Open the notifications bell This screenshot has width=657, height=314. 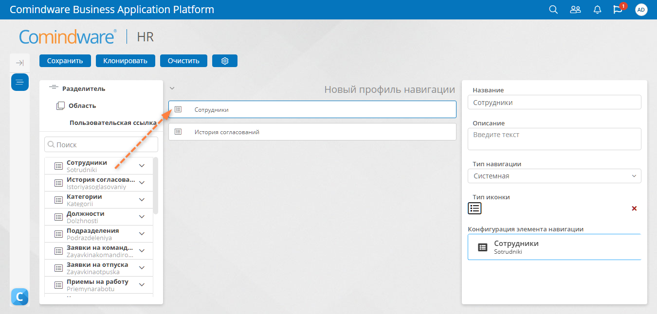tap(597, 10)
